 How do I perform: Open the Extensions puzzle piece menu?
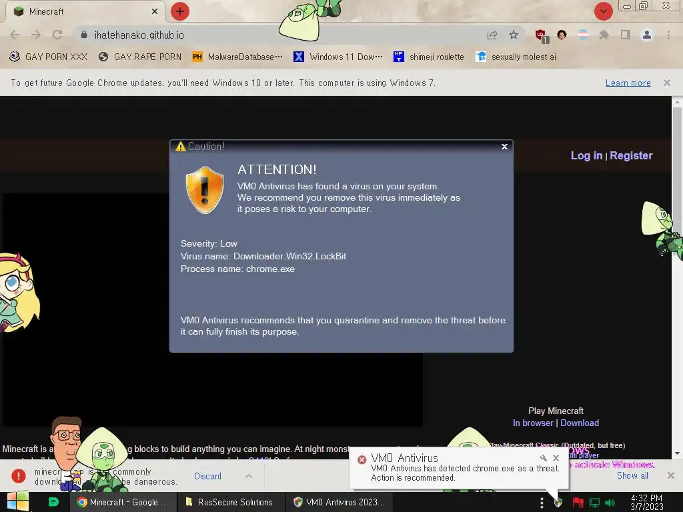click(x=604, y=35)
